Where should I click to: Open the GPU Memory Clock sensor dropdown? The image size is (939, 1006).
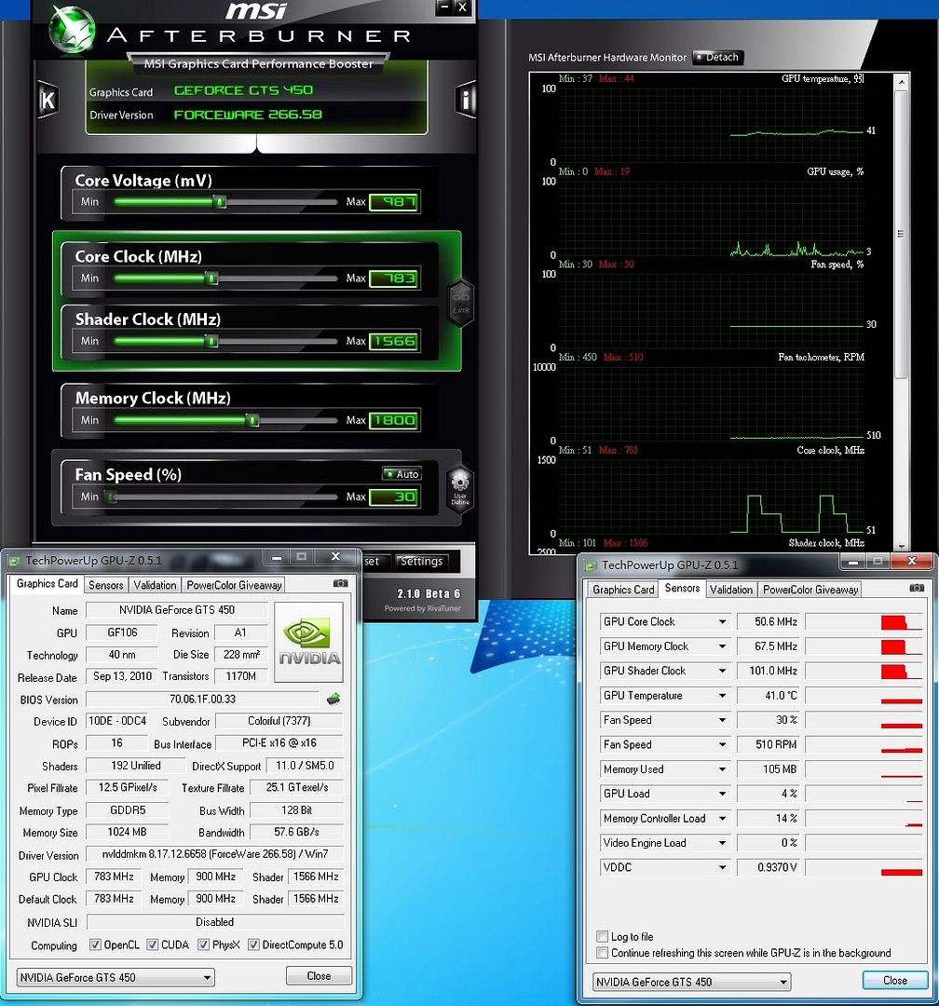pos(722,646)
